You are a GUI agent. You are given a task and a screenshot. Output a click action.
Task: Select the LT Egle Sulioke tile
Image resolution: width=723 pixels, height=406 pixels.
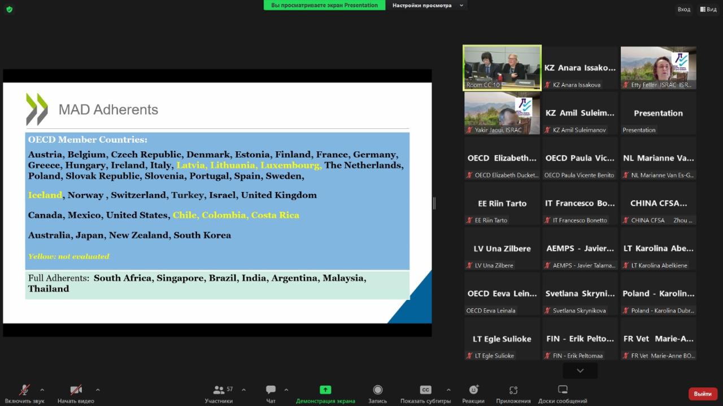(x=502, y=339)
